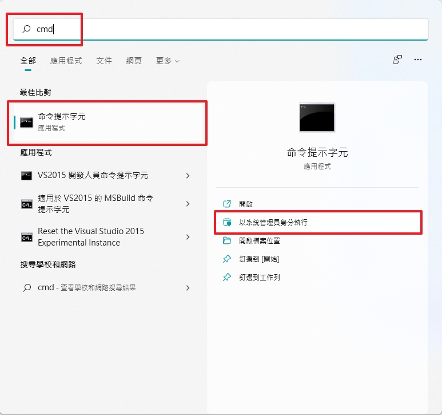This screenshot has width=442, height=415.
Task: Expand the MSBuild 命令提示字元 arrow
Action: 188,204
